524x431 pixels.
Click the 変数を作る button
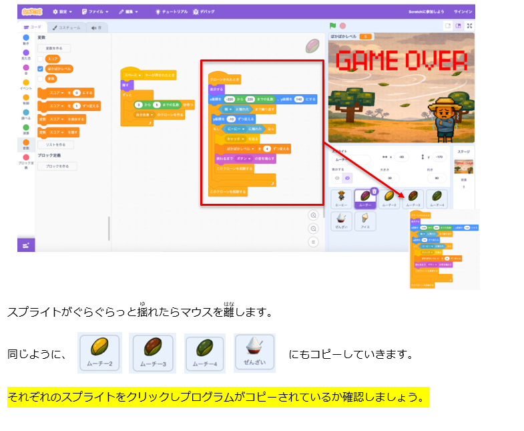tap(54, 48)
